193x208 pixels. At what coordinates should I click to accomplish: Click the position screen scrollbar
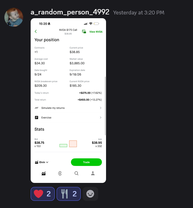click(105, 106)
